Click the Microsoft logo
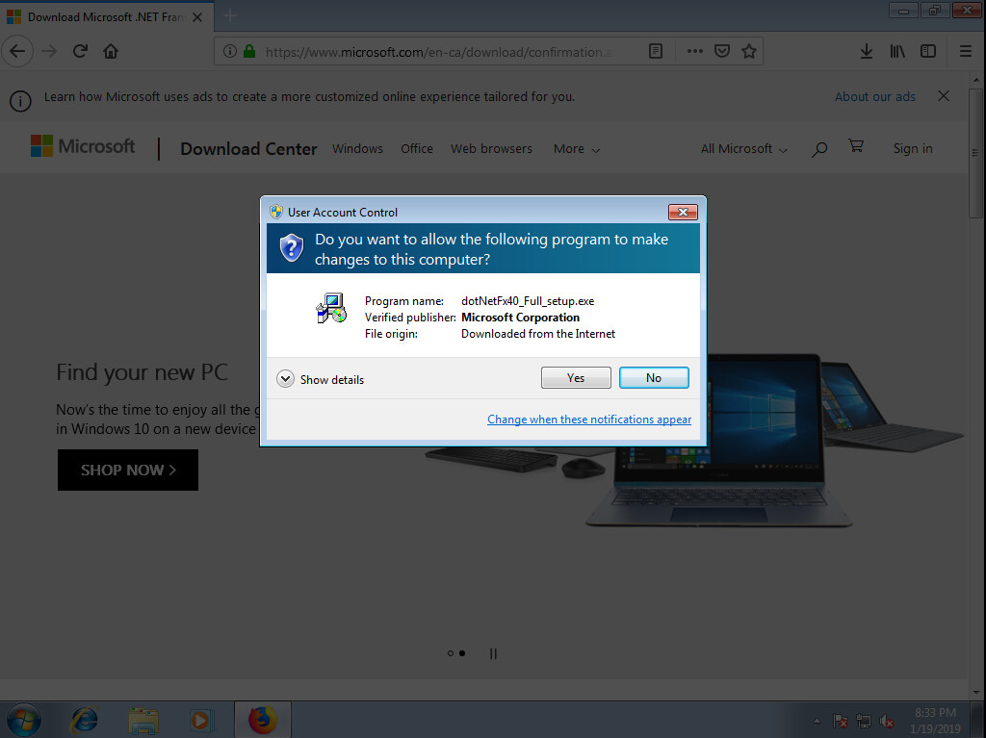This screenshot has width=986, height=738. coord(83,146)
